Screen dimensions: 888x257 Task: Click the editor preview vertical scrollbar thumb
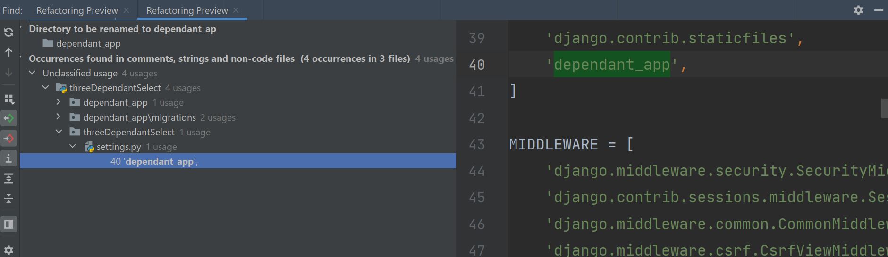[x=884, y=108]
